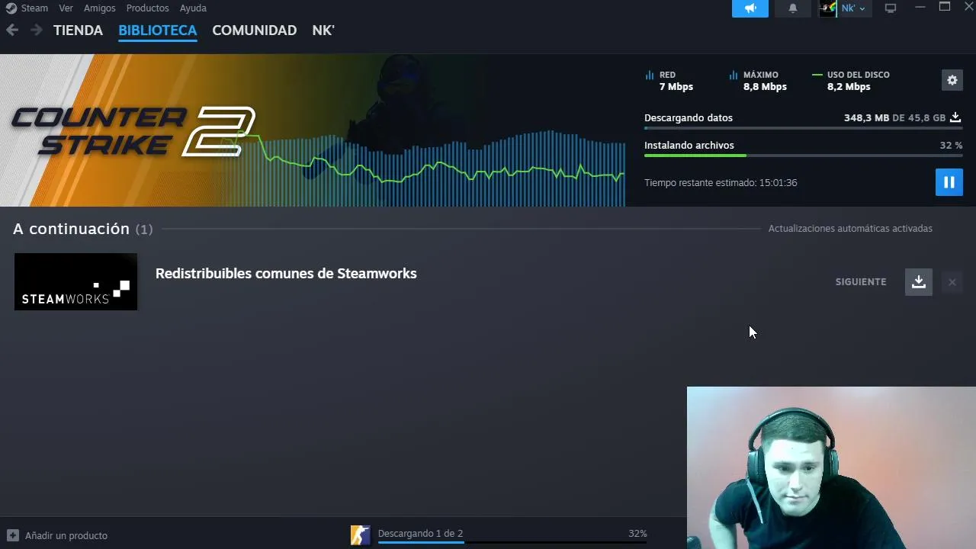Maximize the Steam window
This screenshot has height=549, width=976.
point(945,8)
